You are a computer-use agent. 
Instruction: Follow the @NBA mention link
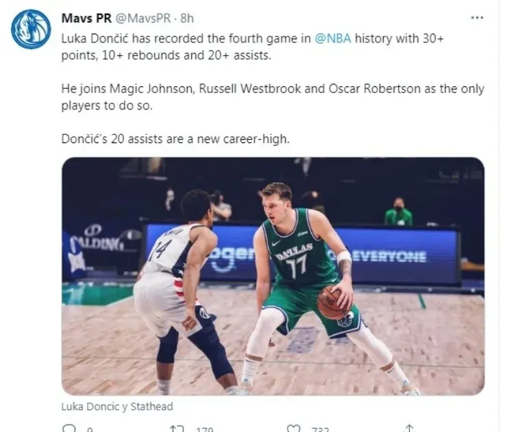332,39
